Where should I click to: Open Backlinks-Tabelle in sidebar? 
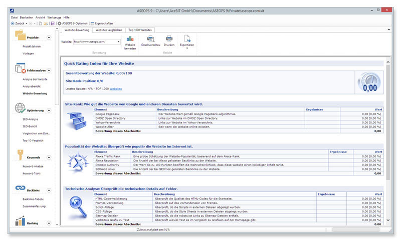[x=33, y=199]
